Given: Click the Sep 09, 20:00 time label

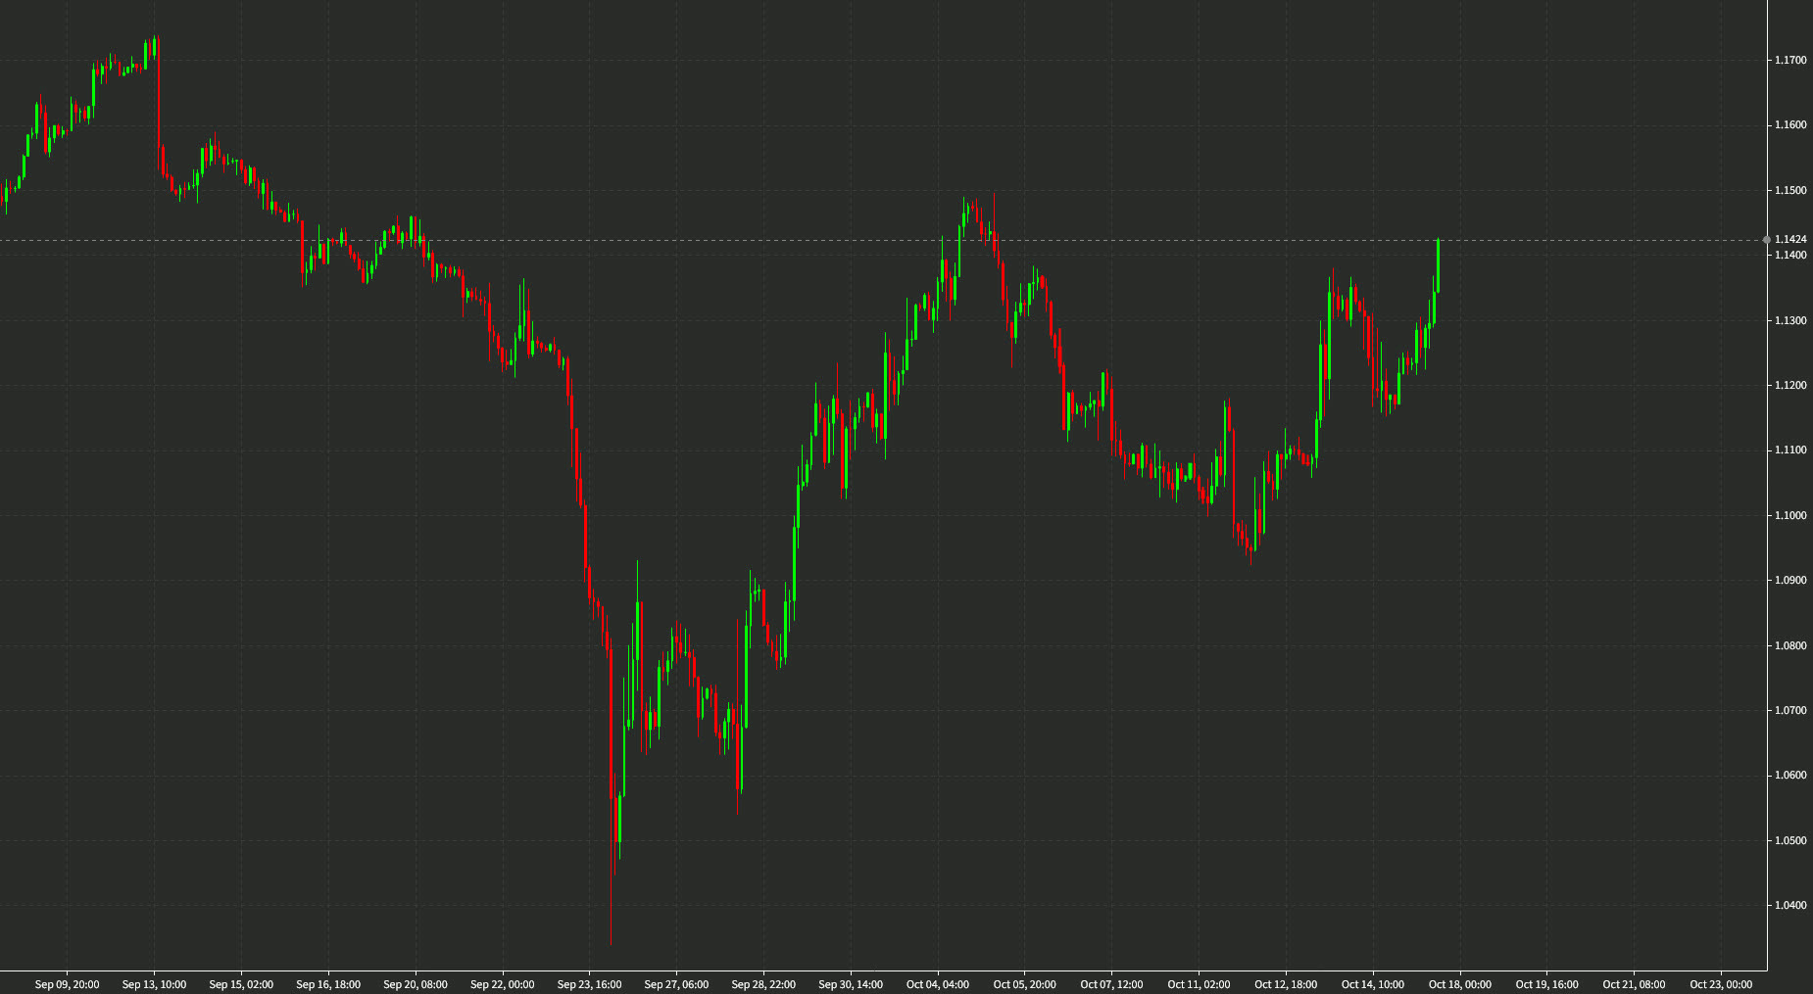Looking at the screenshot, I should 67,984.
